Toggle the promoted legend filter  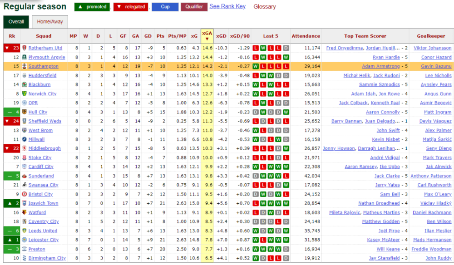(92, 7)
